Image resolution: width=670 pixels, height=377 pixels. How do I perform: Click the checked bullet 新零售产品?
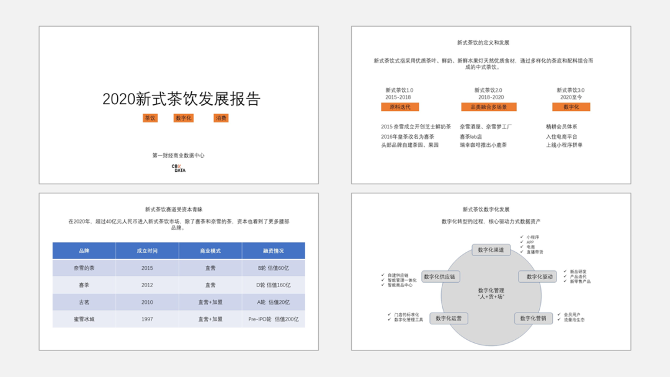pyautogui.click(x=577, y=282)
